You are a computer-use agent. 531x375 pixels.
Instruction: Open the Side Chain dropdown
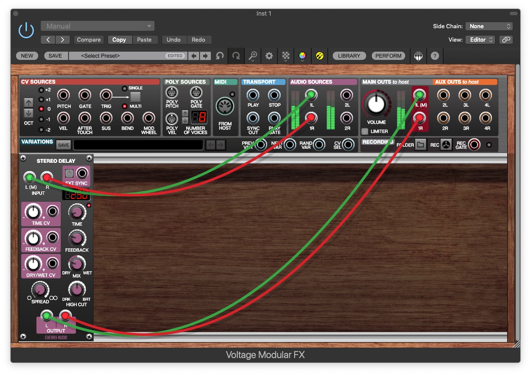point(489,26)
